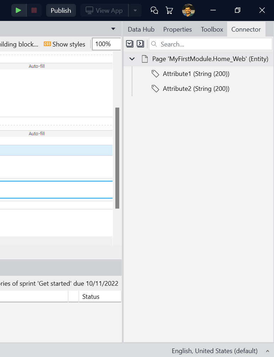The width and height of the screenshot is (274, 357).
Task: Switch to the Properties tab
Action: (x=177, y=29)
